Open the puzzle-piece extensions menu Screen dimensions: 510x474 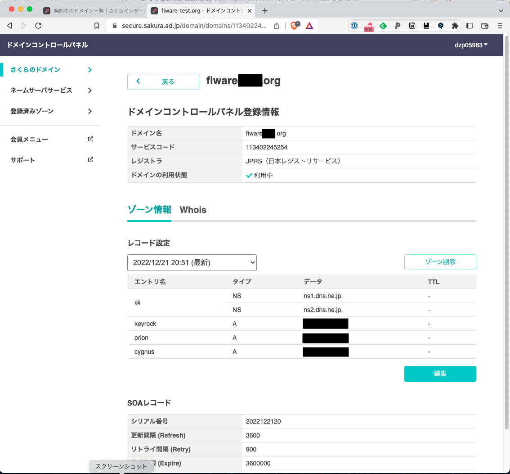pos(455,26)
